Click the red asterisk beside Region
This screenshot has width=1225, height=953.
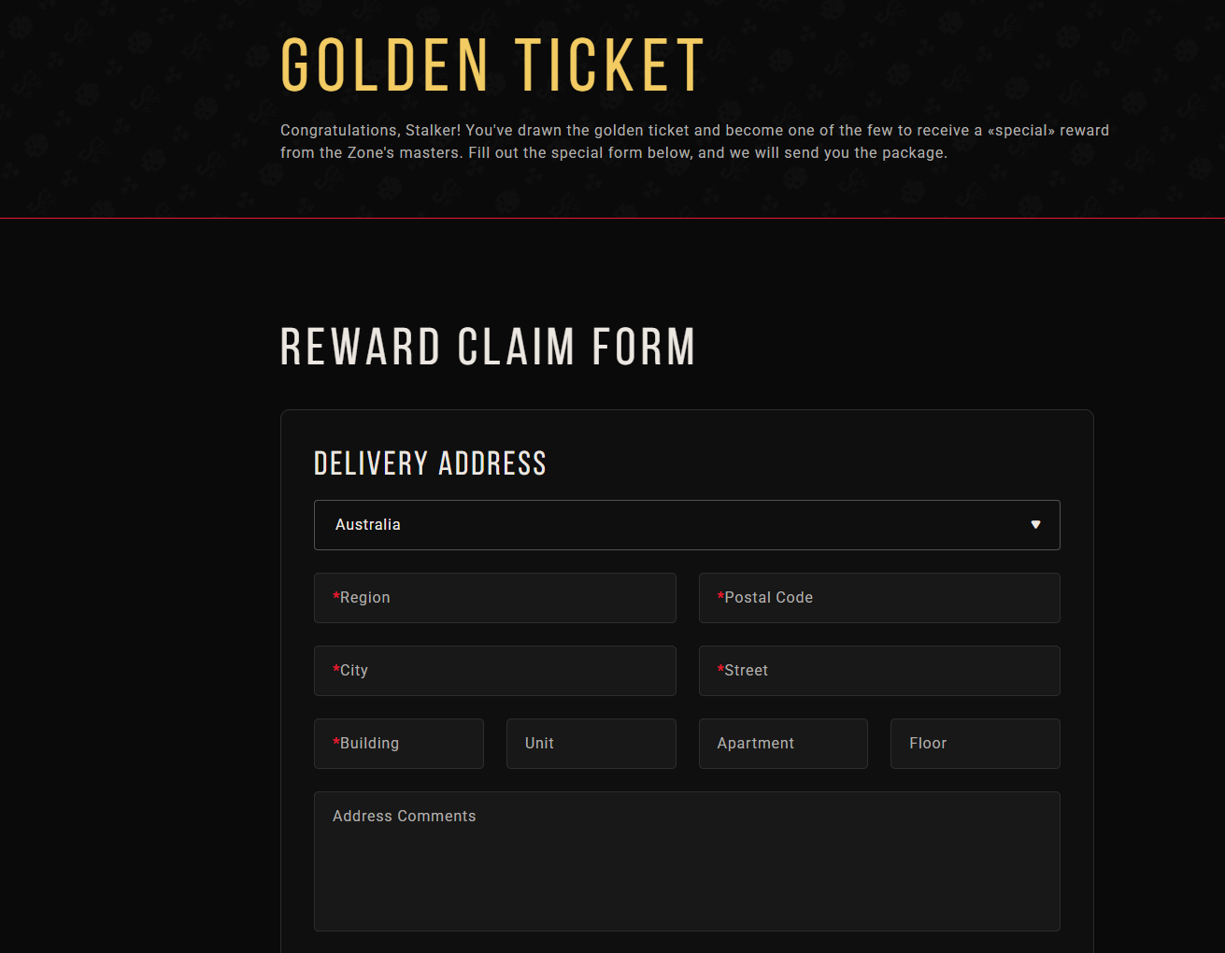336,596
